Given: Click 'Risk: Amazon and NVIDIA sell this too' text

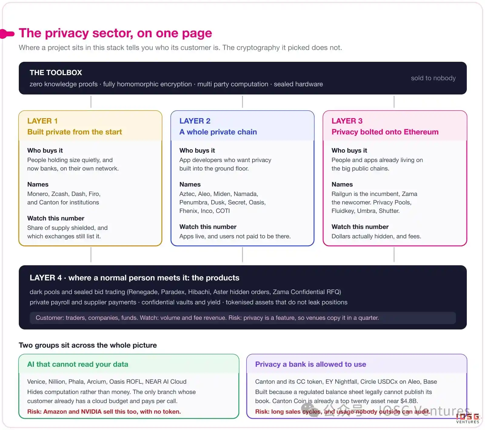Looking at the screenshot, I should (104, 412).
